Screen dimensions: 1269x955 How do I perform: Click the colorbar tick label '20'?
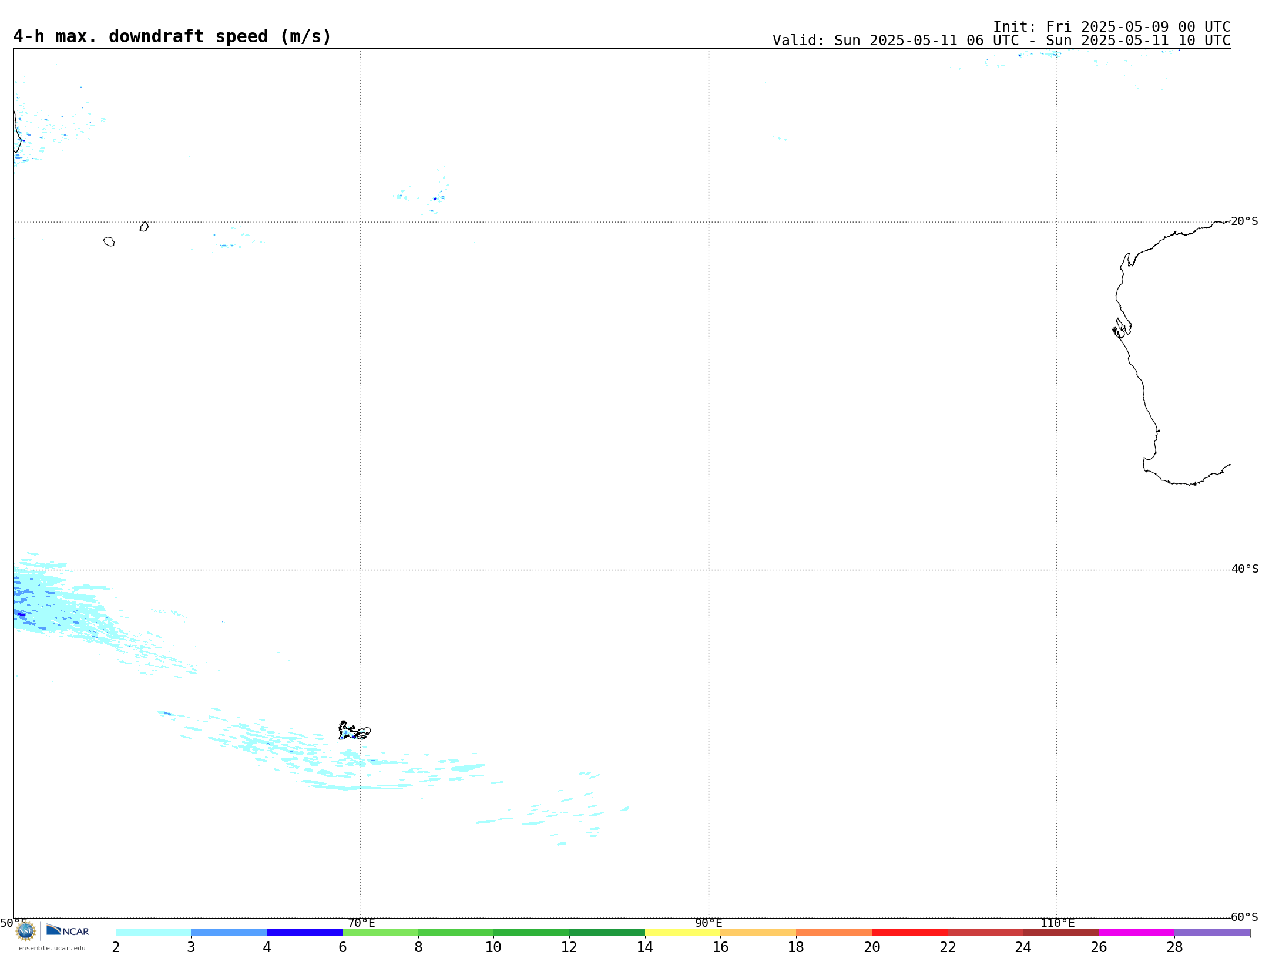point(872,947)
